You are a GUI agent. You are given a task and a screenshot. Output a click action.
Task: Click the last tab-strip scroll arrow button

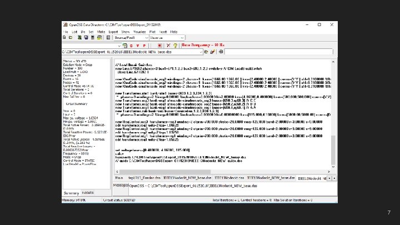pyautogui.click(x=334, y=178)
